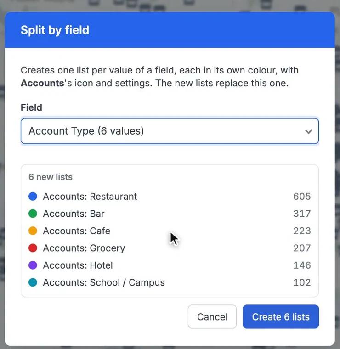Select 'Accounts: School / Campus' list name
This screenshot has height=349, width=340.
(104, 282)
